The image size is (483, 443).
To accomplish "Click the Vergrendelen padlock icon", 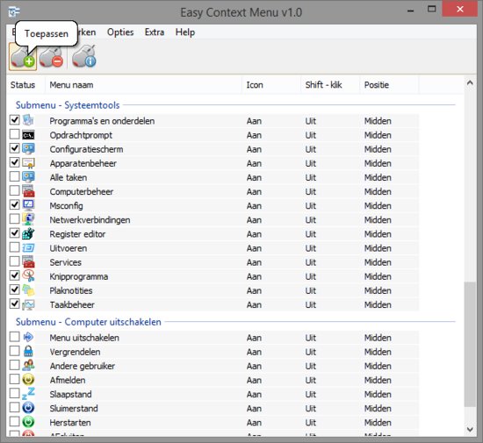I will click(28, 351).
